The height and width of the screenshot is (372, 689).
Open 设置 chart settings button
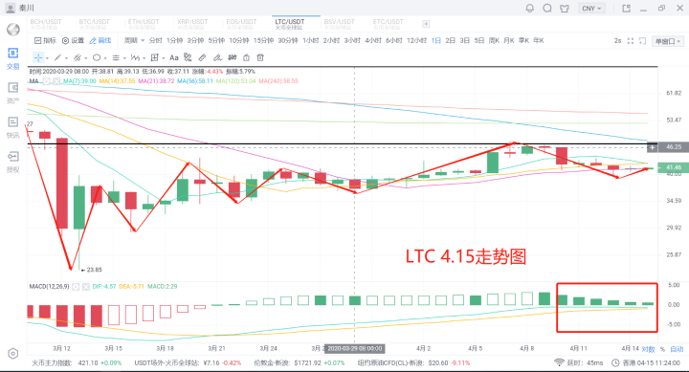click(73, 40)
